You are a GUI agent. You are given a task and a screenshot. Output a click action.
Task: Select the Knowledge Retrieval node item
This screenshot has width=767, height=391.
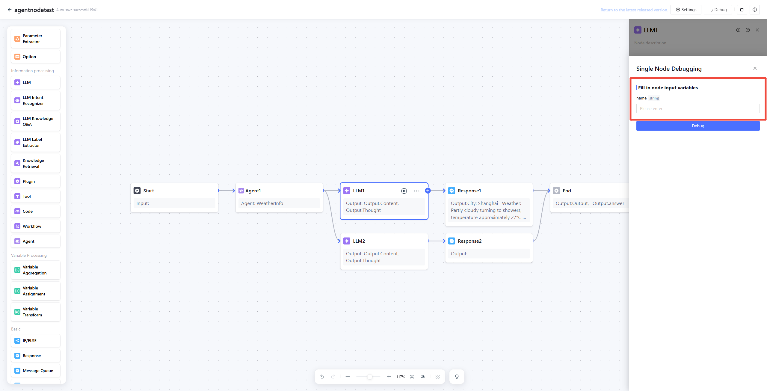click(x=36, y=163)
